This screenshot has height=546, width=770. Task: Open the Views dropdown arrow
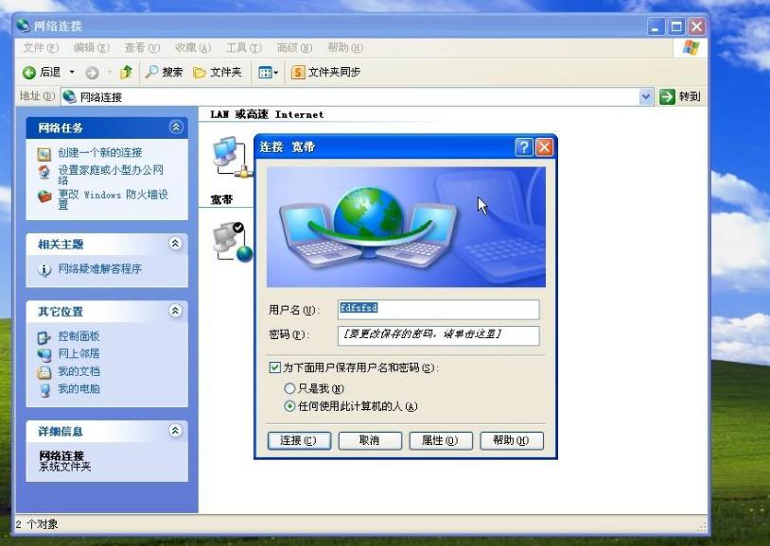click(276, 73)
